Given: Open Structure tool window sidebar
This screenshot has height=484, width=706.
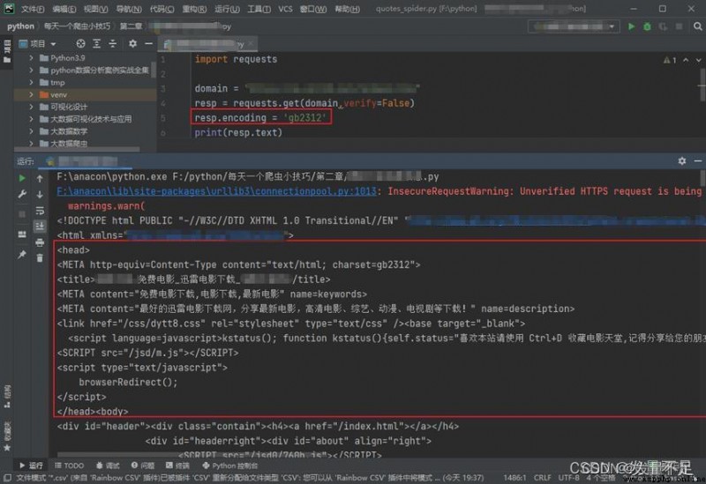Looking at the screenshot, I should click(x=7, y=397).
